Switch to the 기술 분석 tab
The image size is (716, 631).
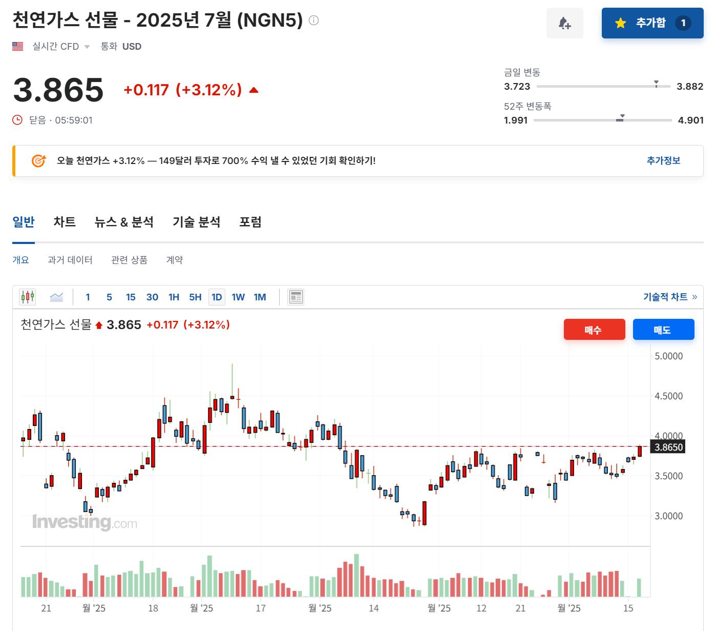click(197, 222)
